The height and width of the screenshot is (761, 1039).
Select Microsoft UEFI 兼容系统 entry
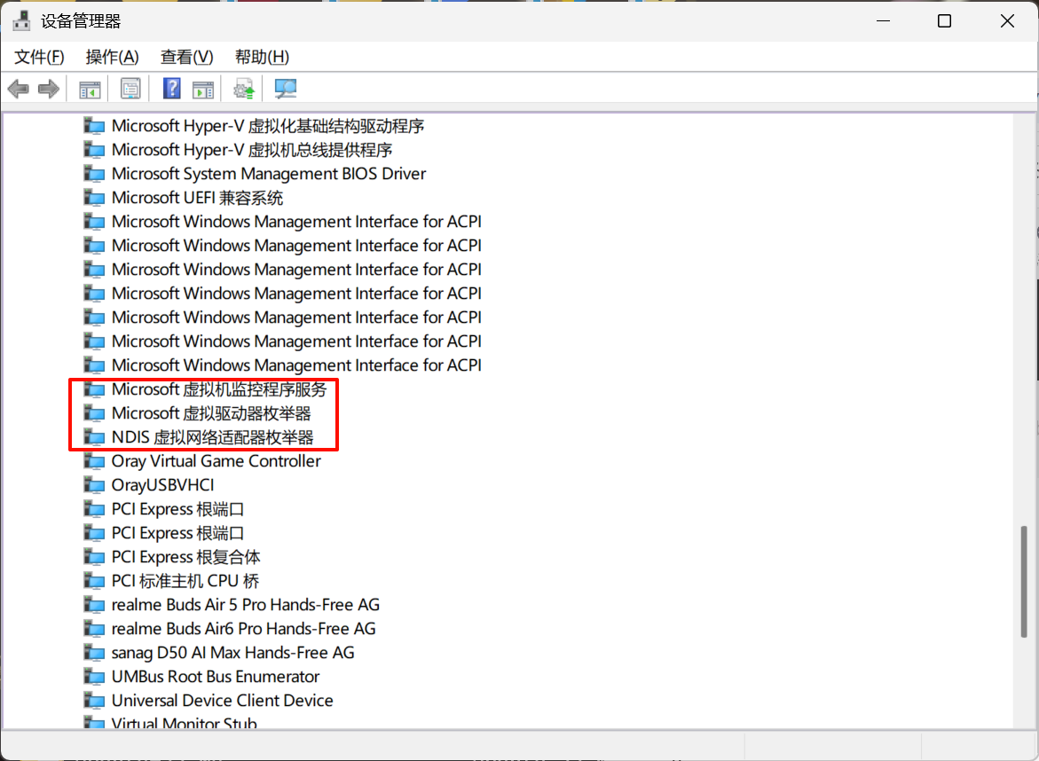click(197, 198)
